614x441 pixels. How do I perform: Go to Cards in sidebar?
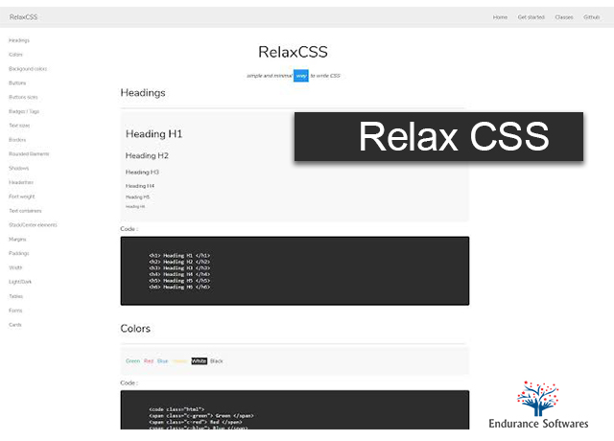click(x=15, y=325)
